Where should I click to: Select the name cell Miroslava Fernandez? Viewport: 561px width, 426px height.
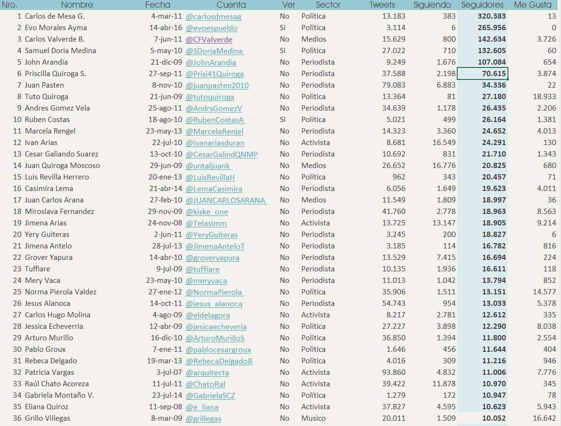coord(59,211)
